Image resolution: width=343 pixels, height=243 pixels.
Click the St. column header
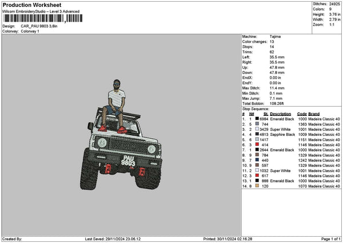coord(266,114)
